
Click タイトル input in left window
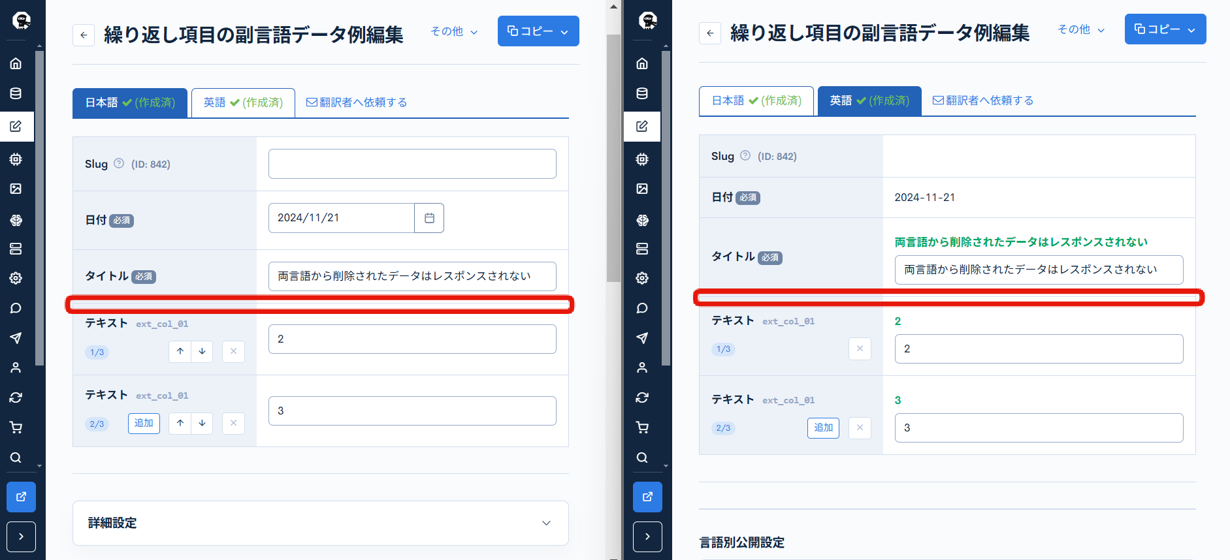tap(412, 276)
